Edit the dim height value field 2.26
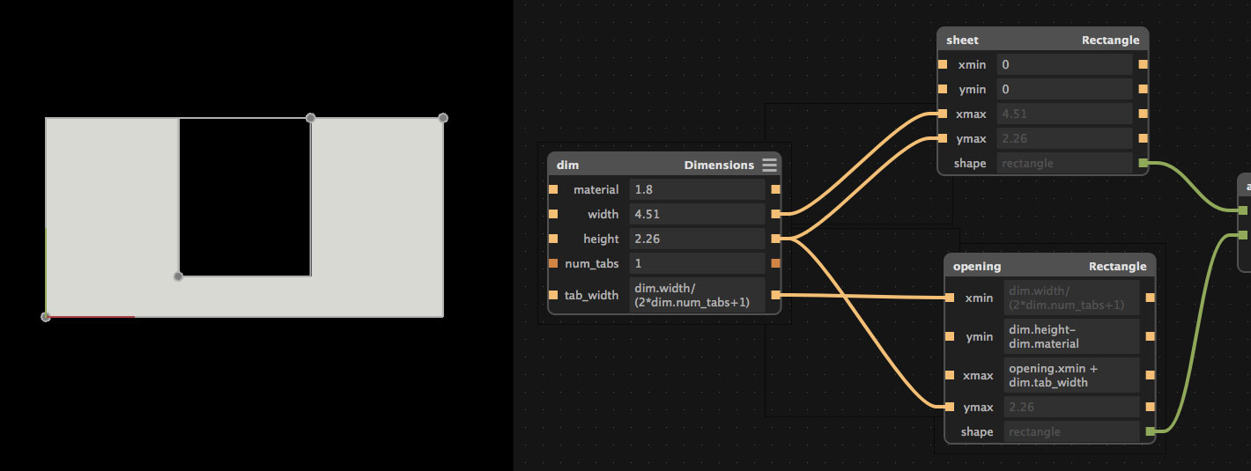Viewport: 1251px width, 471px height. coord(697,239)
